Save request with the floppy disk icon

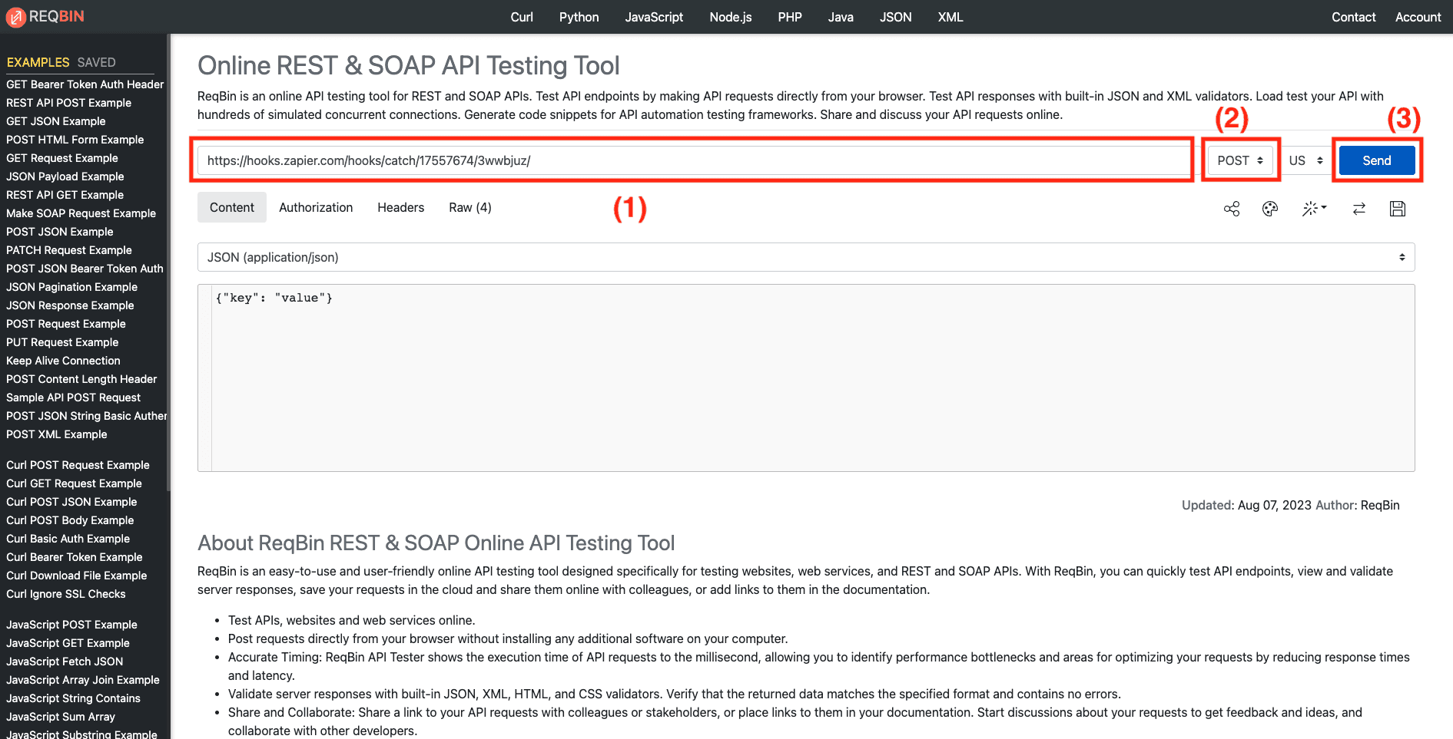tap(1398, 209)
